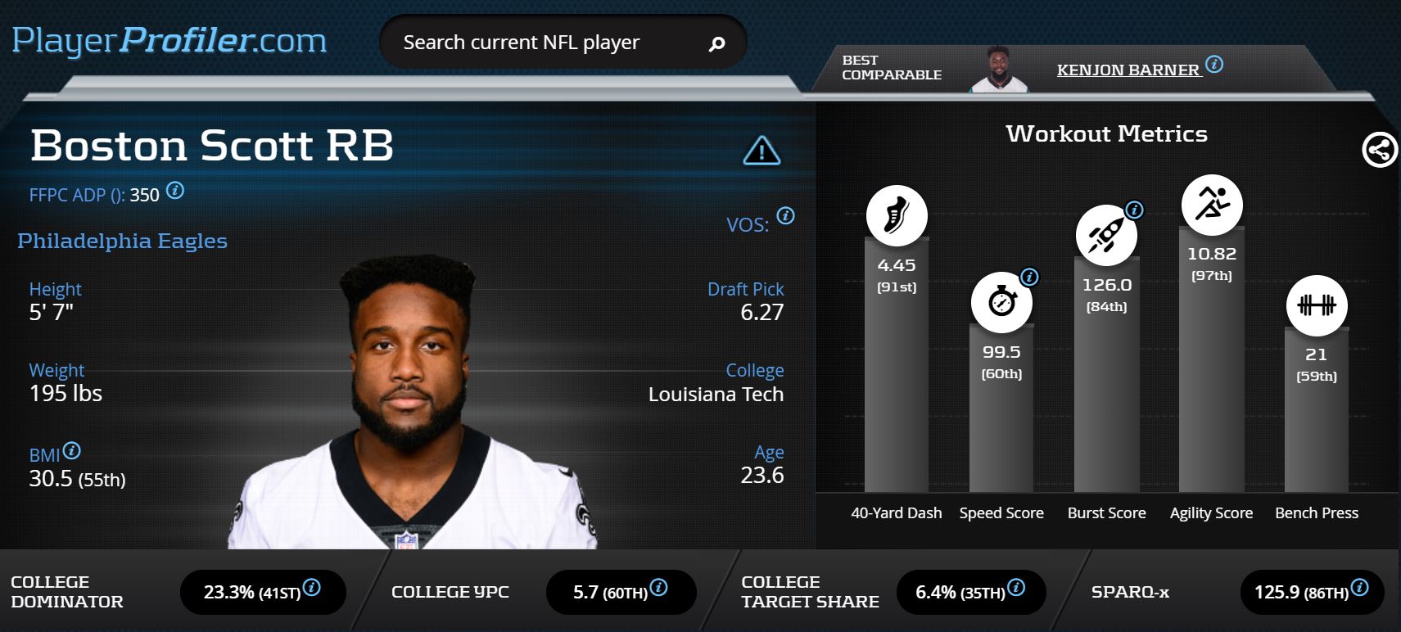The height and width of the screenshot is (632, 1401).
Task: Go to PlayerProfiler.com home logo
Action: (169, 40)
